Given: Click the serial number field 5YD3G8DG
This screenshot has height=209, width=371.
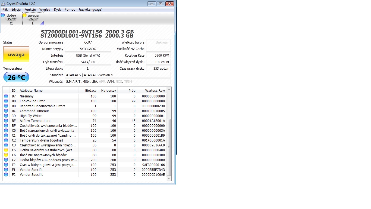Looking at the screenshot, I should coord(88,49).
